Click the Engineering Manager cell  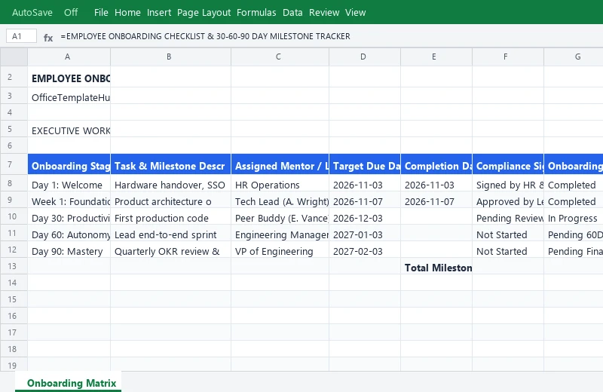(x=280, y=234)
